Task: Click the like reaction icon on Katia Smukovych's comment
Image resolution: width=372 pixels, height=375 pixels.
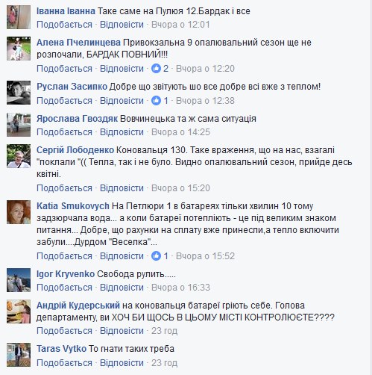Action: (156, 256)
